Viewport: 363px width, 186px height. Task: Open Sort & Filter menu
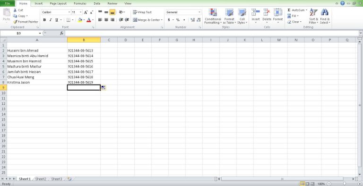[313, 16]
